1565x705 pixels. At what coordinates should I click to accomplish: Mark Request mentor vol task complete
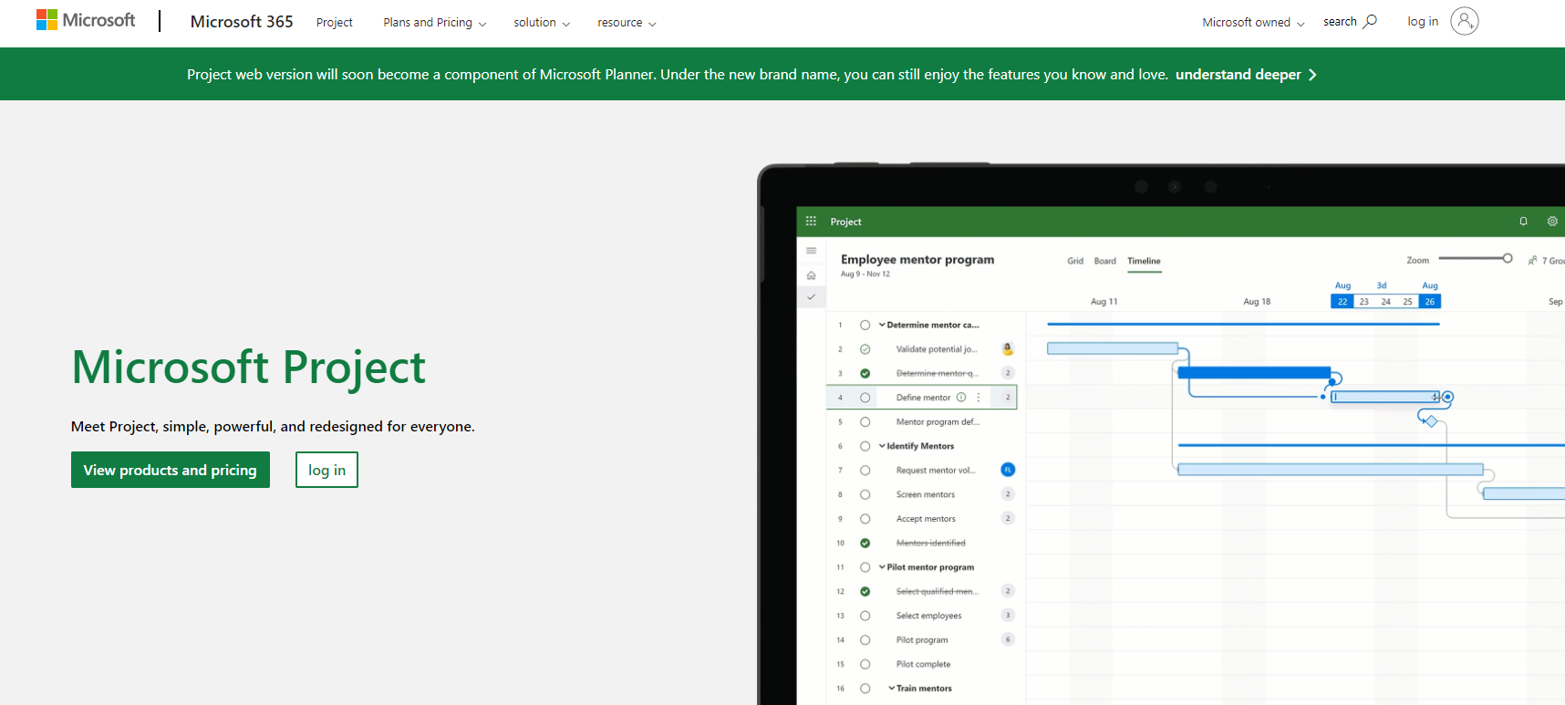[865, 471]
